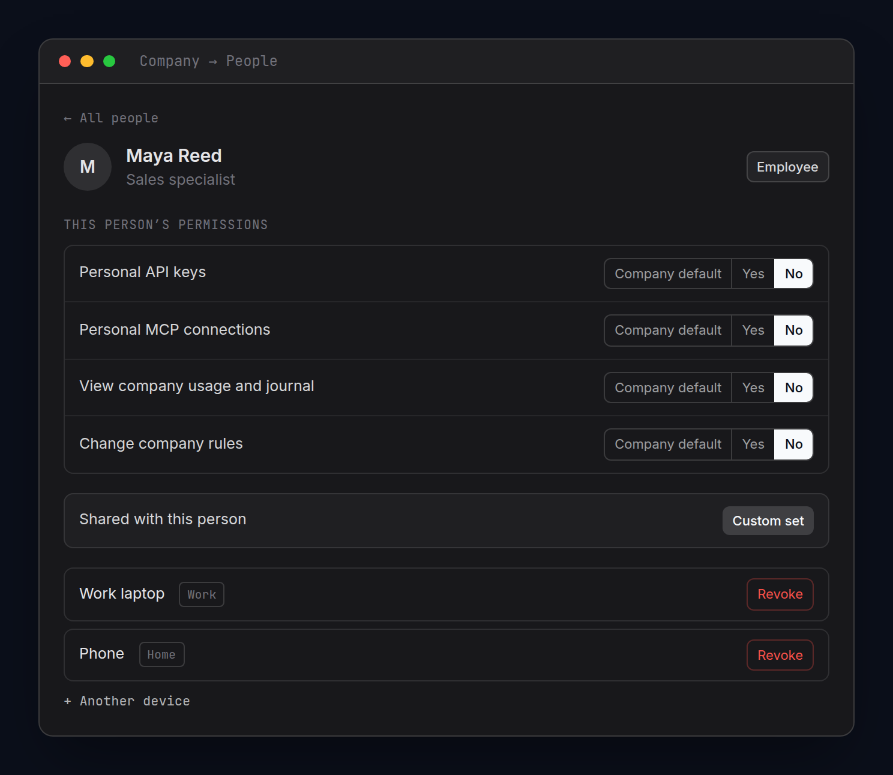This screenshot has width=893, height=775.
Task: Click the Personal API keys label
Action: [x=142, y=272]
